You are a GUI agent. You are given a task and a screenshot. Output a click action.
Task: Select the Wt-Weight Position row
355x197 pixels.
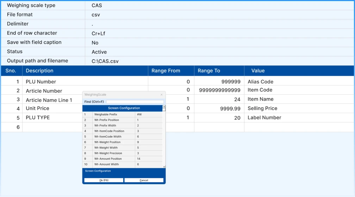[123, 142]
